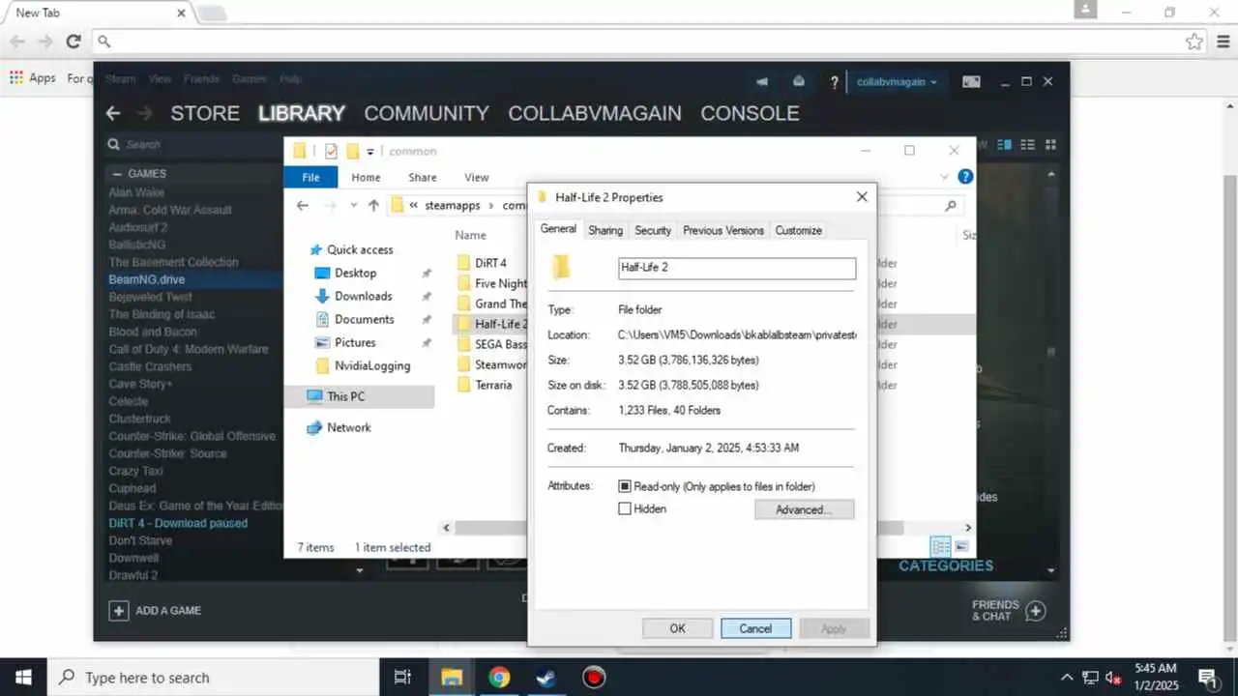
Task: Select the Terraria folder in Explorer
Action: pyautogui.click(x=493, y=385)
